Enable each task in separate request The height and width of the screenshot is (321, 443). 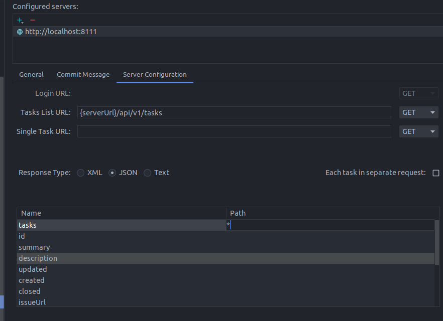[x=435, y=173]
